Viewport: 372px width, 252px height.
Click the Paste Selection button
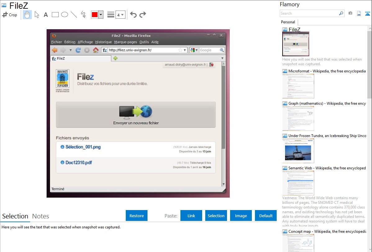[x=216, y=216]
